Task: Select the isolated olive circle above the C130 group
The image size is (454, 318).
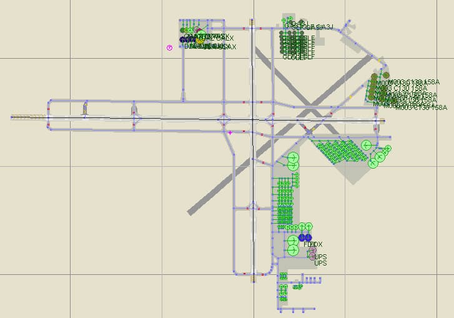Action: coord(387,76)
